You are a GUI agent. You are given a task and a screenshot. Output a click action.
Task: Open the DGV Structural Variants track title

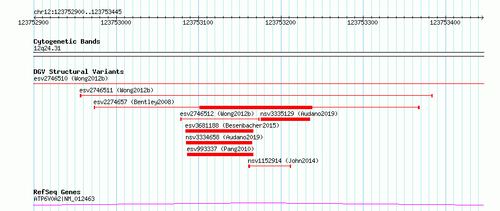coord(79,72)
